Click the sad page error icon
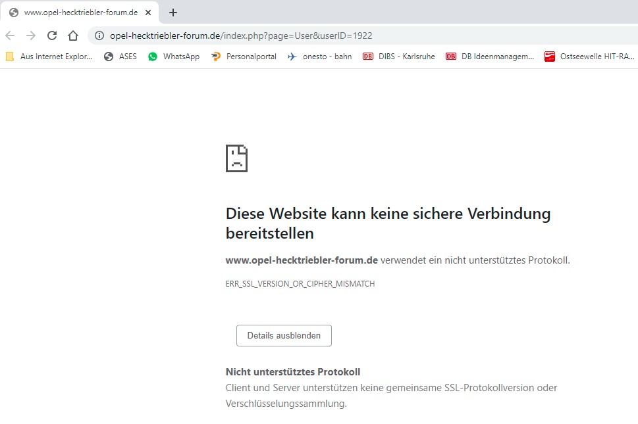The image size is (638, 424). tap(236, 158)
